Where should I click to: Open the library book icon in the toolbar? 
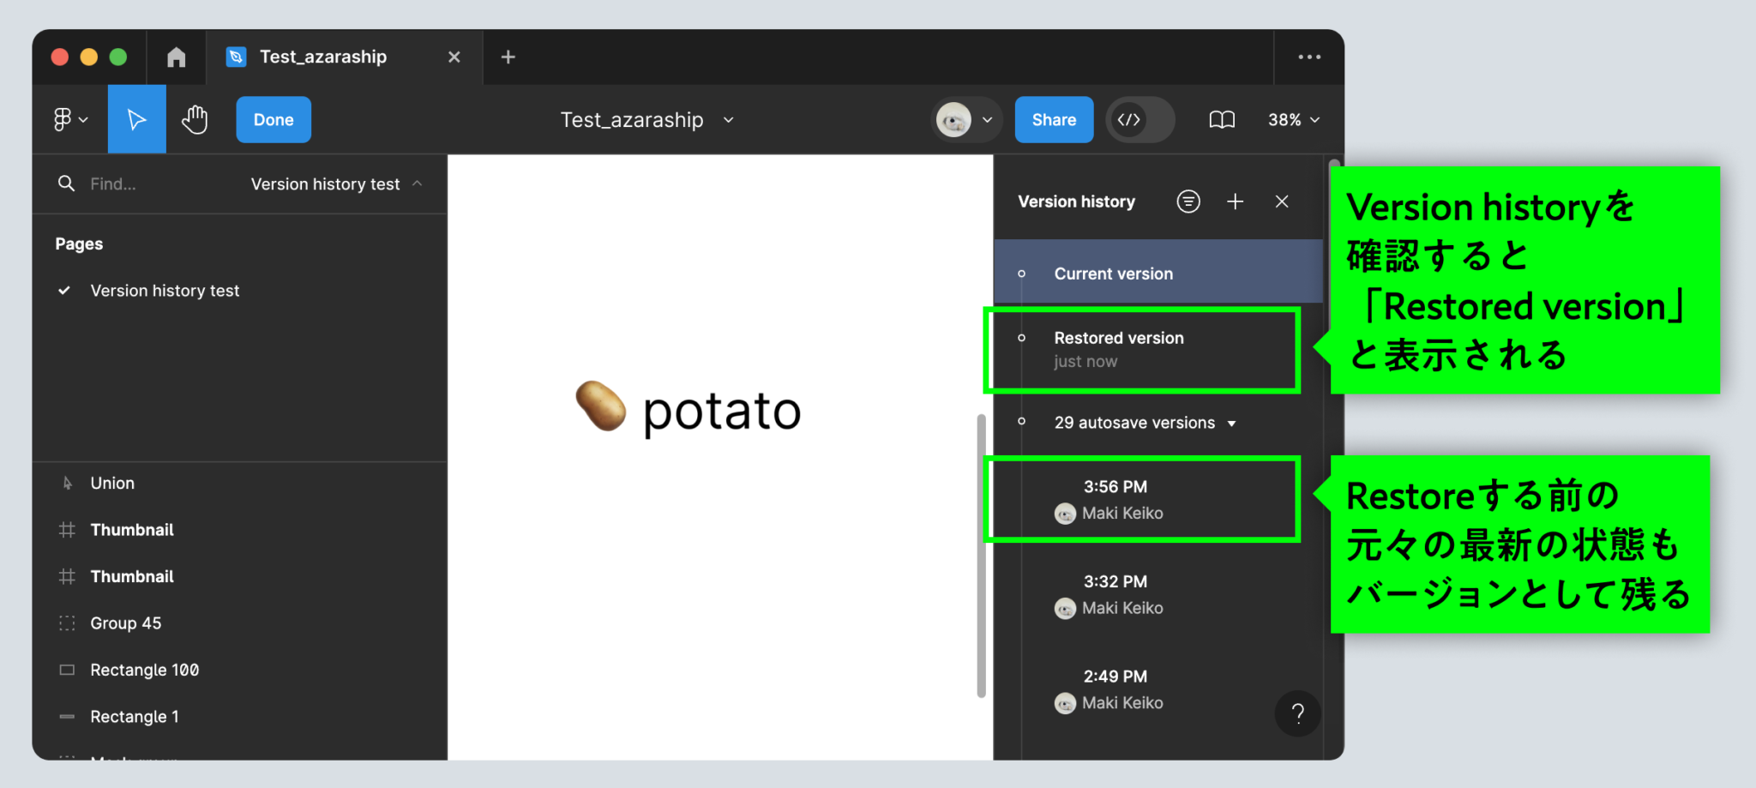(1221, 119)
